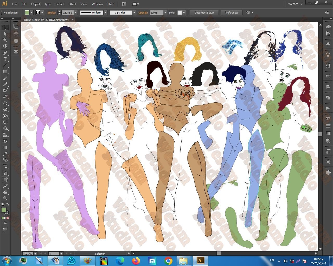Image resolution: width=333 pixels, height=266 pixels.
Task: Open the Arrange Documents dropdown
Action: coord(136,4)
